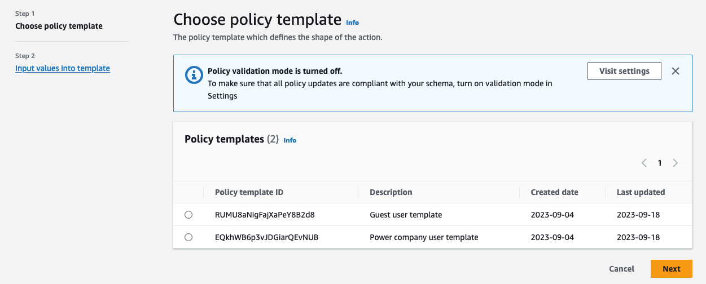Select the Power company user template radio
This screenshot has width=706, height=284.
(188, 237)
